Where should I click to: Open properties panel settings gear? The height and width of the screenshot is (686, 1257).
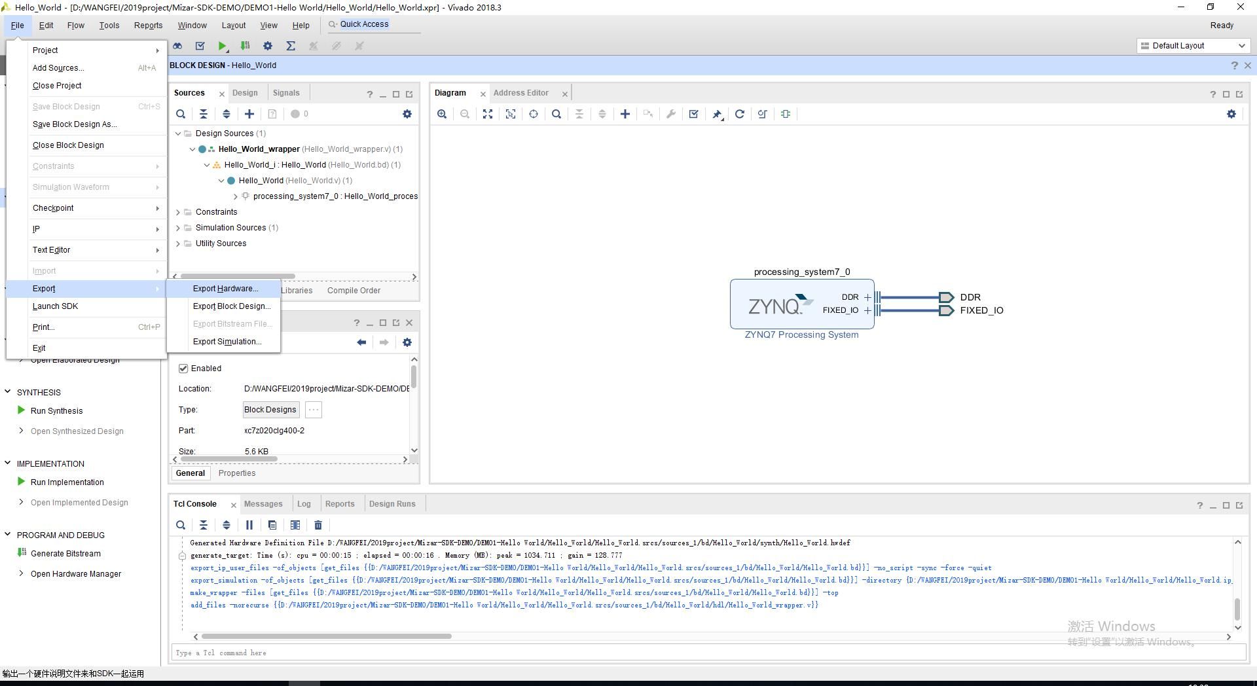[407, 342]
